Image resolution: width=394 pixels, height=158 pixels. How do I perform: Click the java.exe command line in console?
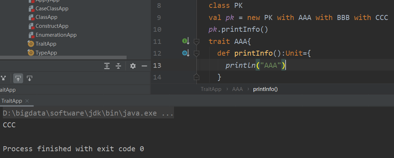click(88, 113)
